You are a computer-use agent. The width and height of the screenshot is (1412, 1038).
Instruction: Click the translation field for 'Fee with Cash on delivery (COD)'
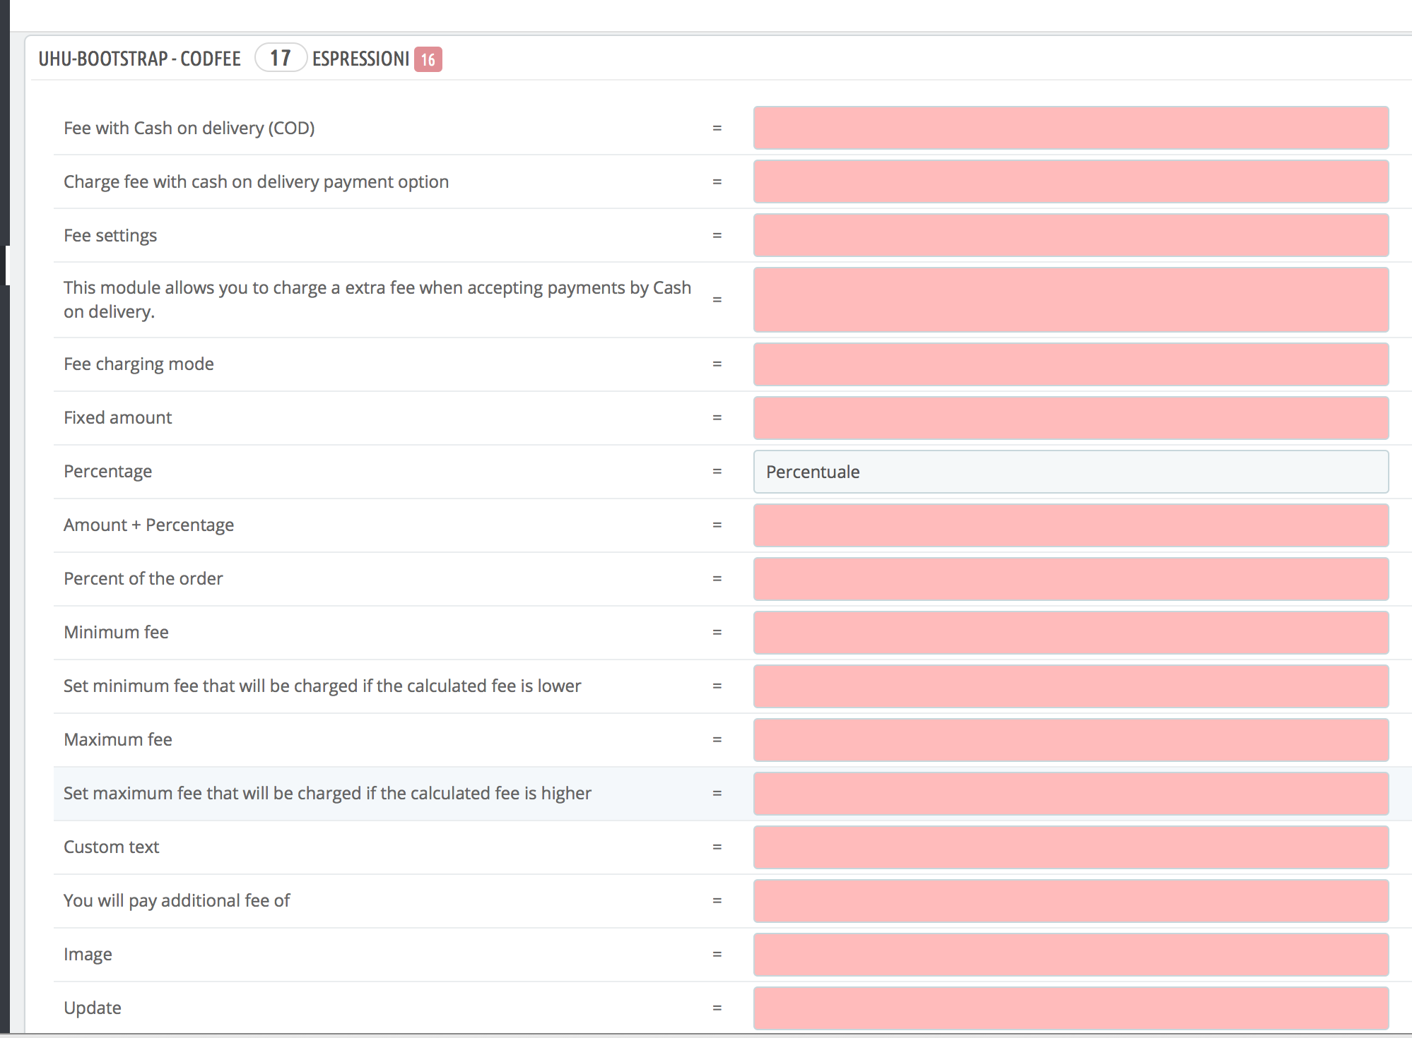(1070, 128)
